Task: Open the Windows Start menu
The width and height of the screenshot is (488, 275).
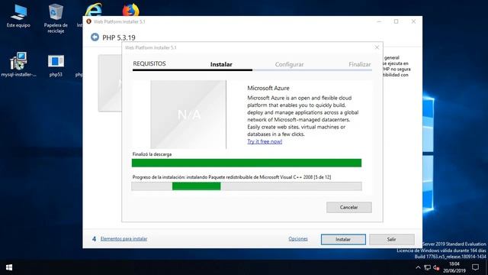Action: click(x=9, y=267)
